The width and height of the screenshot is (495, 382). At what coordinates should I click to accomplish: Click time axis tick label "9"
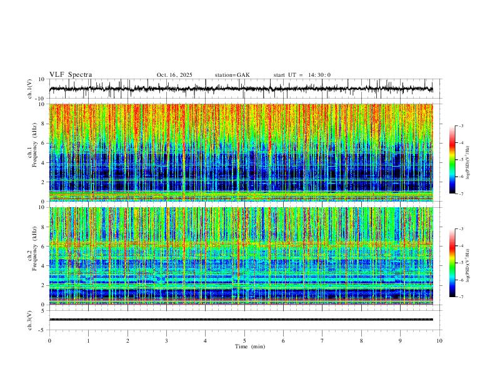tap(400, 341)
